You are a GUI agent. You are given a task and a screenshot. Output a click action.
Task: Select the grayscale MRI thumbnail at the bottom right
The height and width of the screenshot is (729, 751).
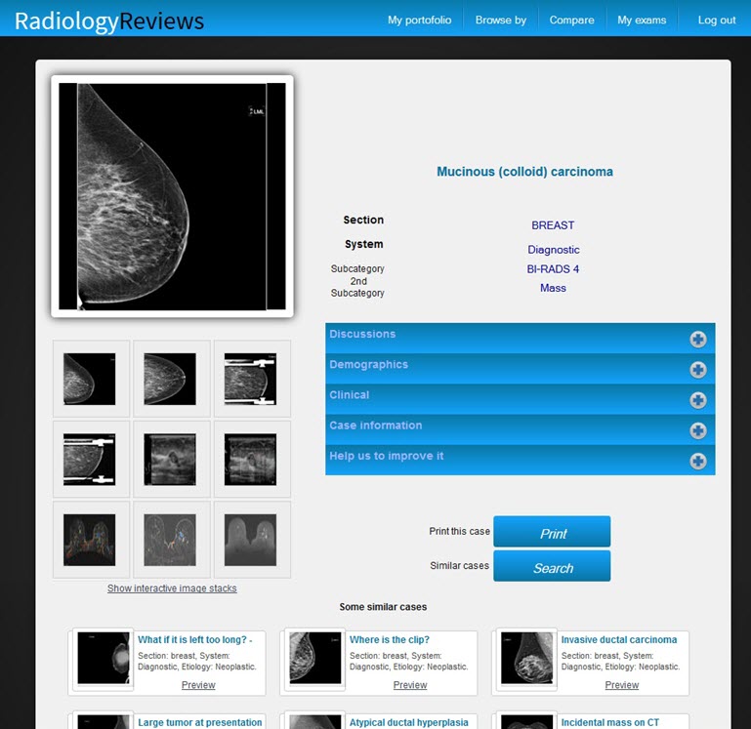[x=250, y=540]
